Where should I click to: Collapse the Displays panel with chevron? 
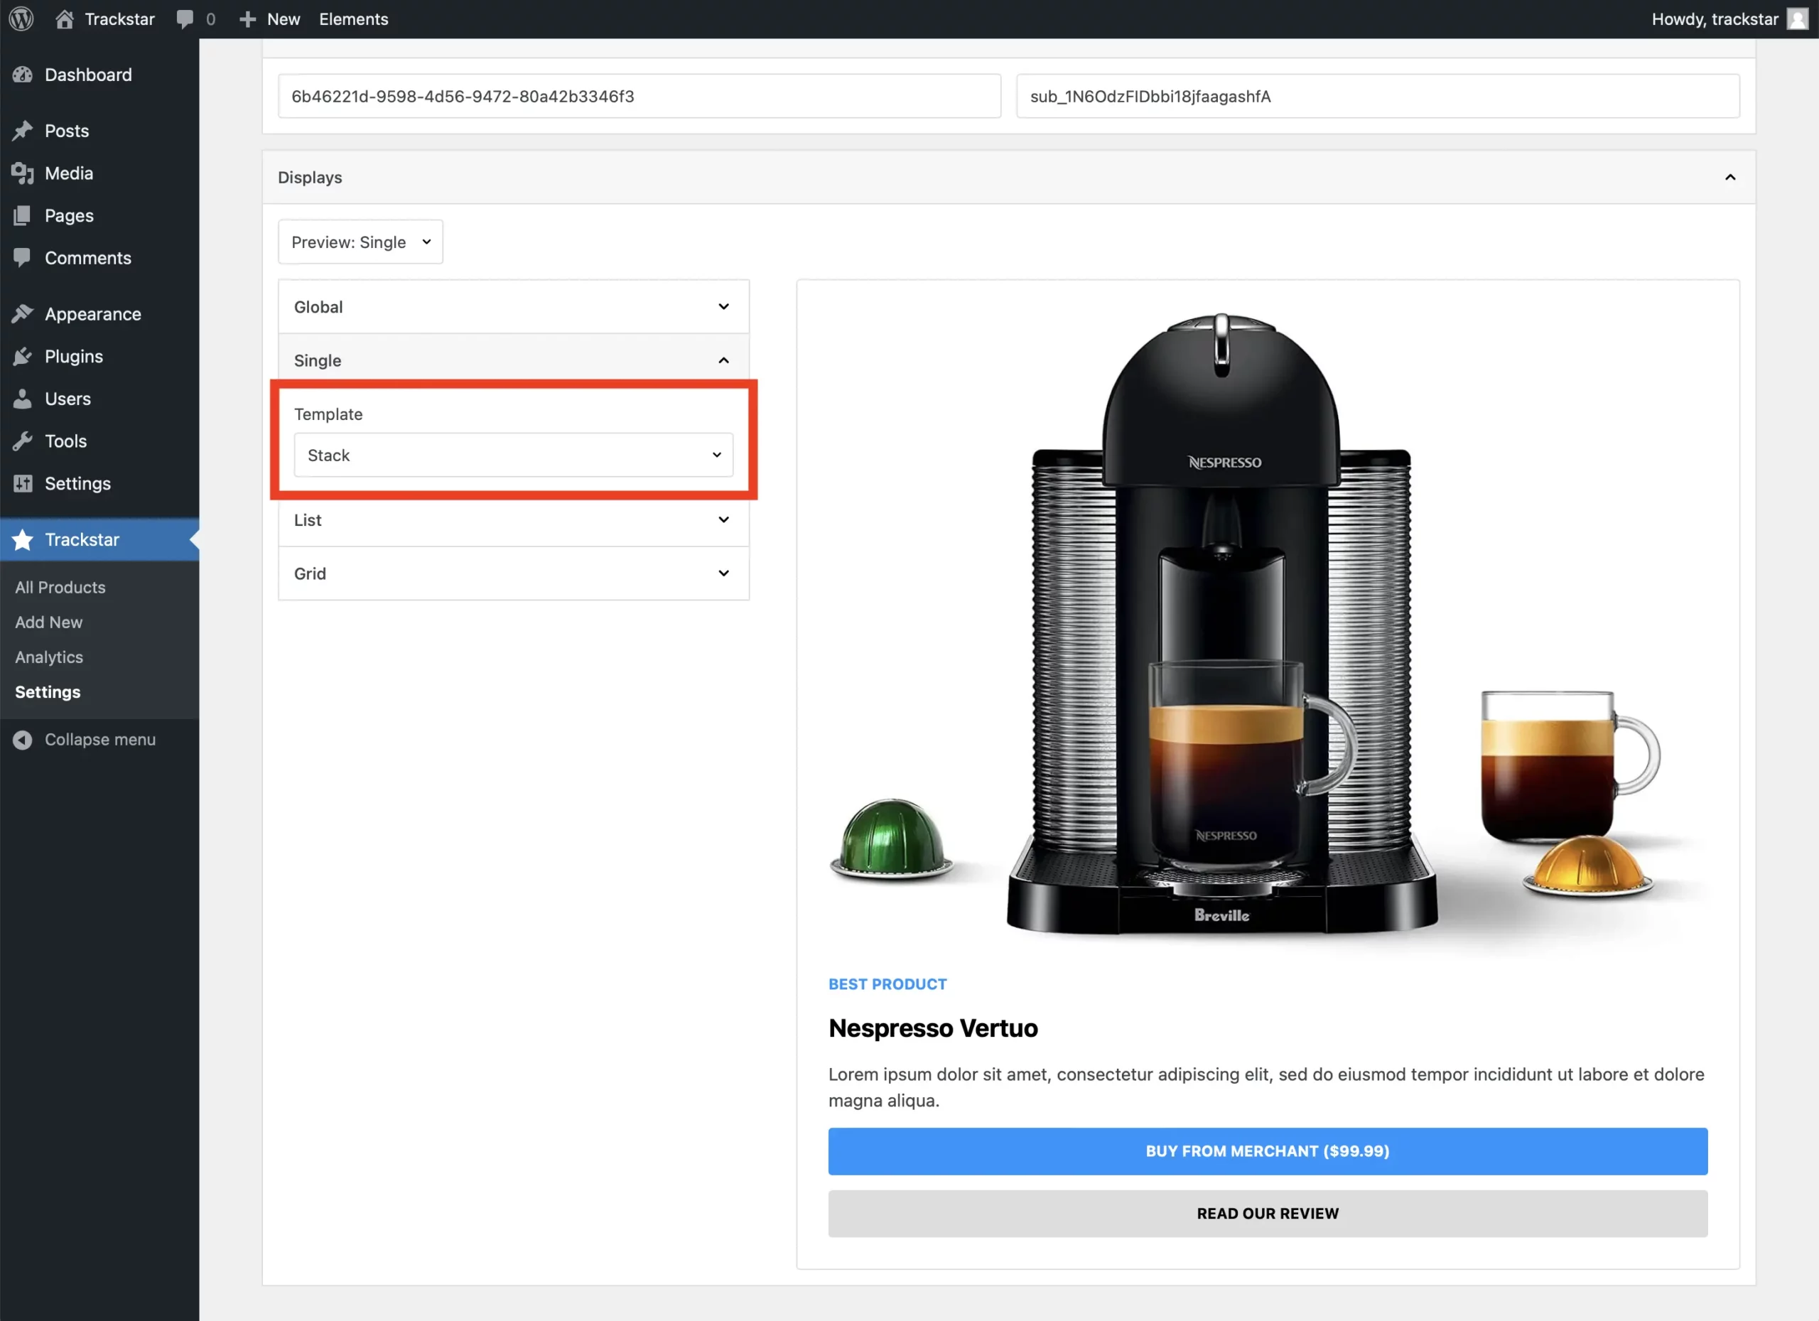tap(1730, 177)
